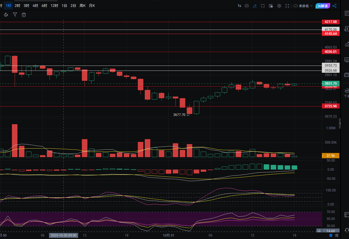Collapse the right sidebar panel handle
Image resolution: width=349 pixels, height=239 pixels.
tap(340, 123)
